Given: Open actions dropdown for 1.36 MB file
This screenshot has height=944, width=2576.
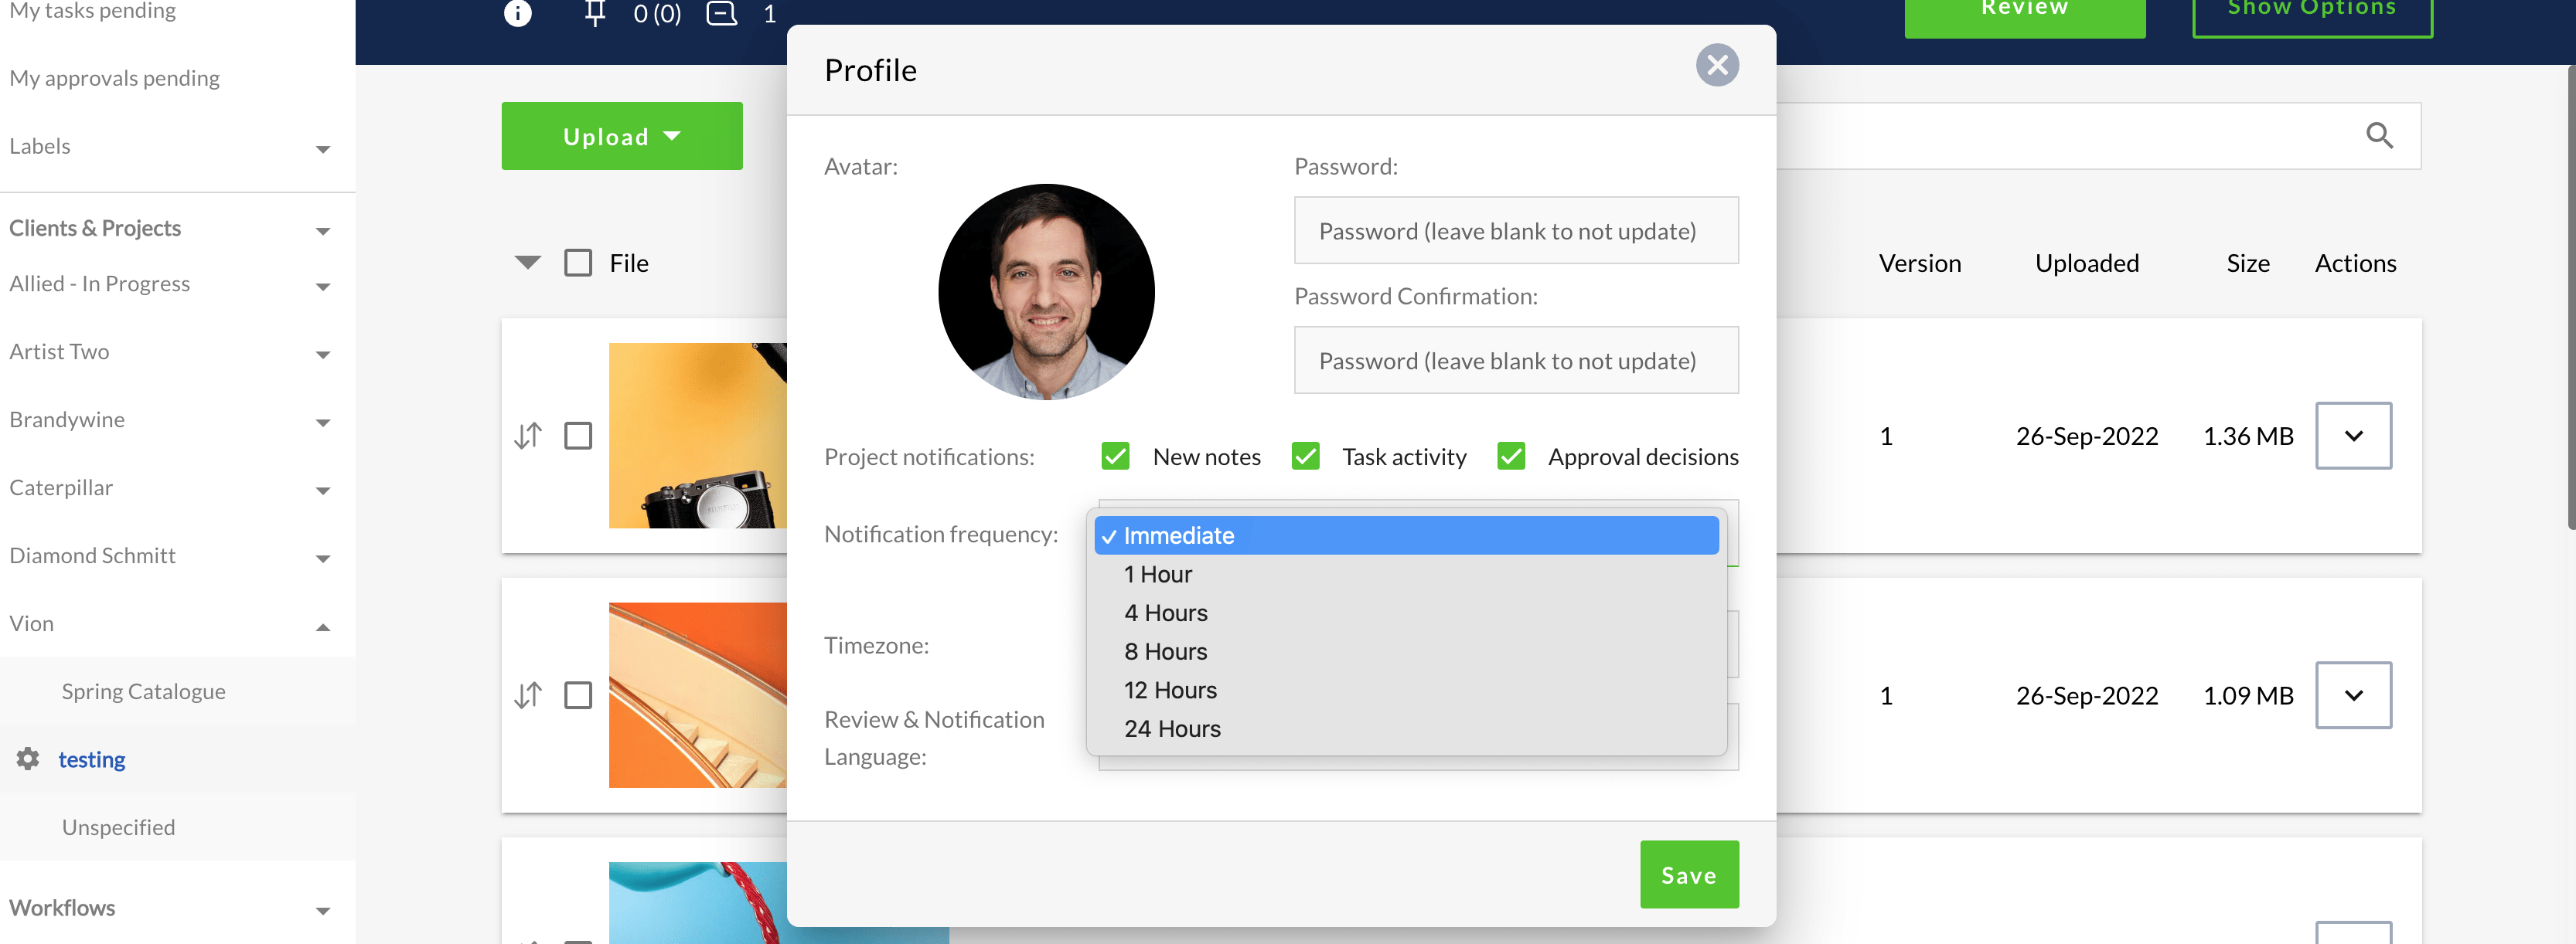Looking at the screenshot, I should 2353,436.
